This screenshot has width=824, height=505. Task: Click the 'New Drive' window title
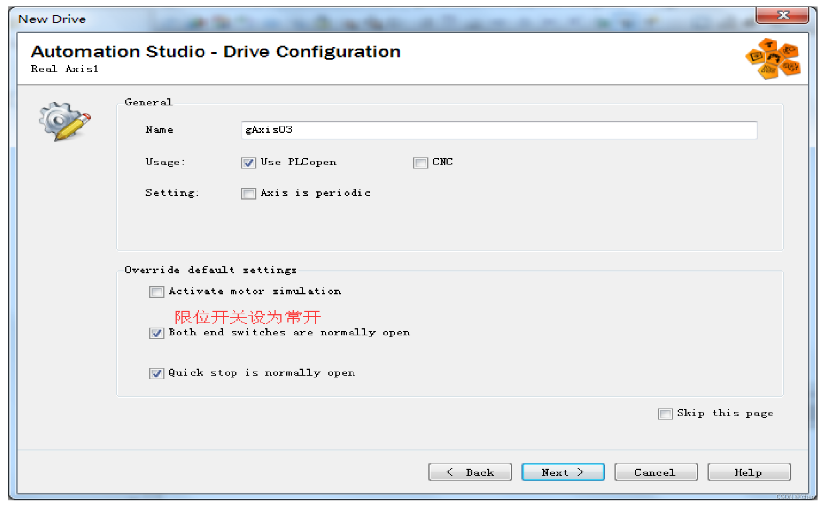pyautogui.click(x=52, y=19)
